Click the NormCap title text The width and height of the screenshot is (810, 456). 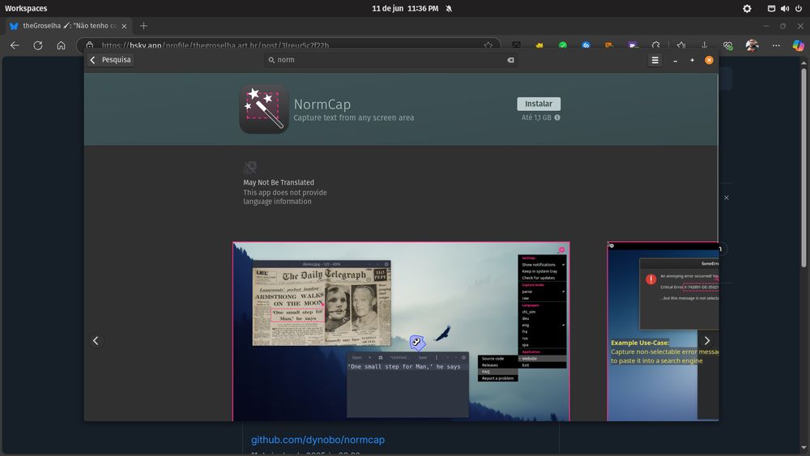tap(322, 104)
